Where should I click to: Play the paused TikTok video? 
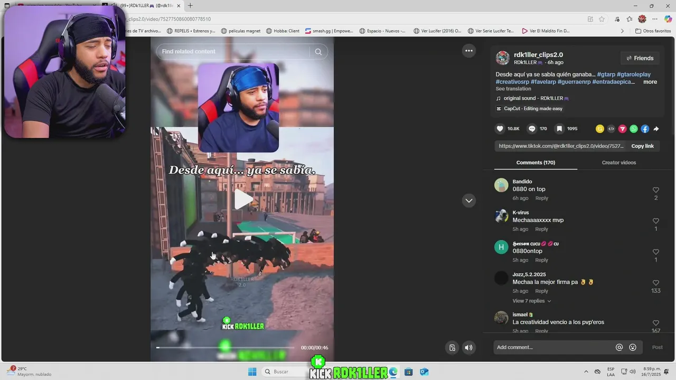pos(243,199)
